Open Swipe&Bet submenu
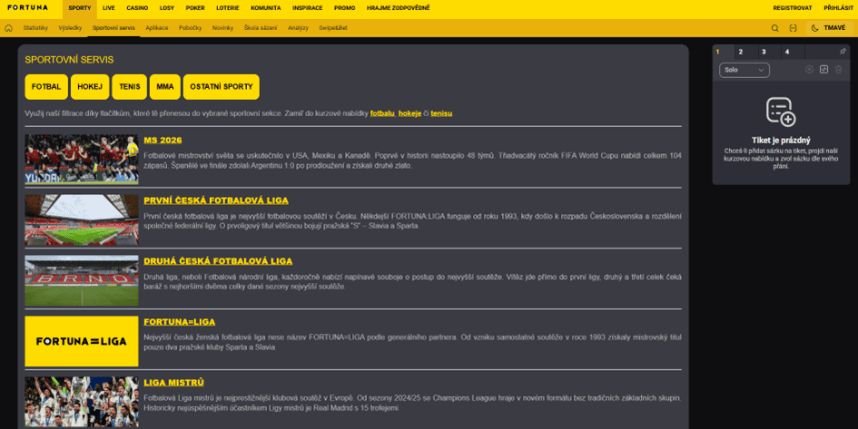 click(333, 28)
